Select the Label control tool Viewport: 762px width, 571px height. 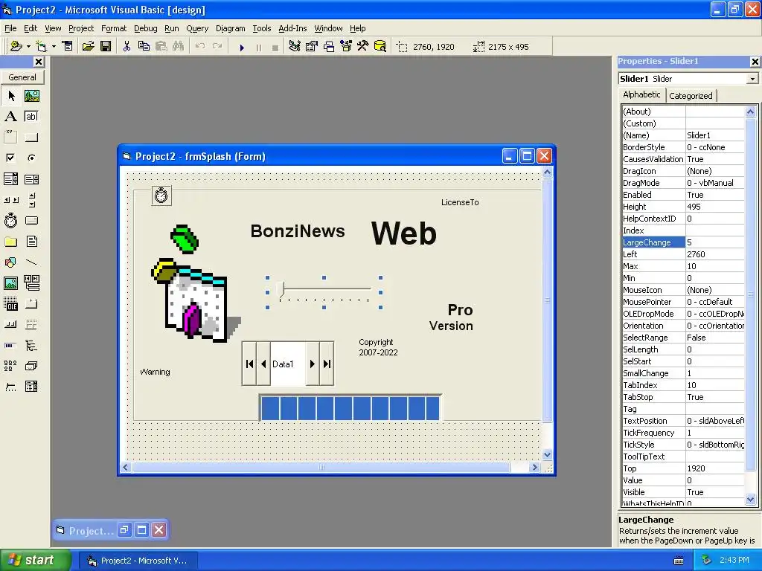(11, 117)
